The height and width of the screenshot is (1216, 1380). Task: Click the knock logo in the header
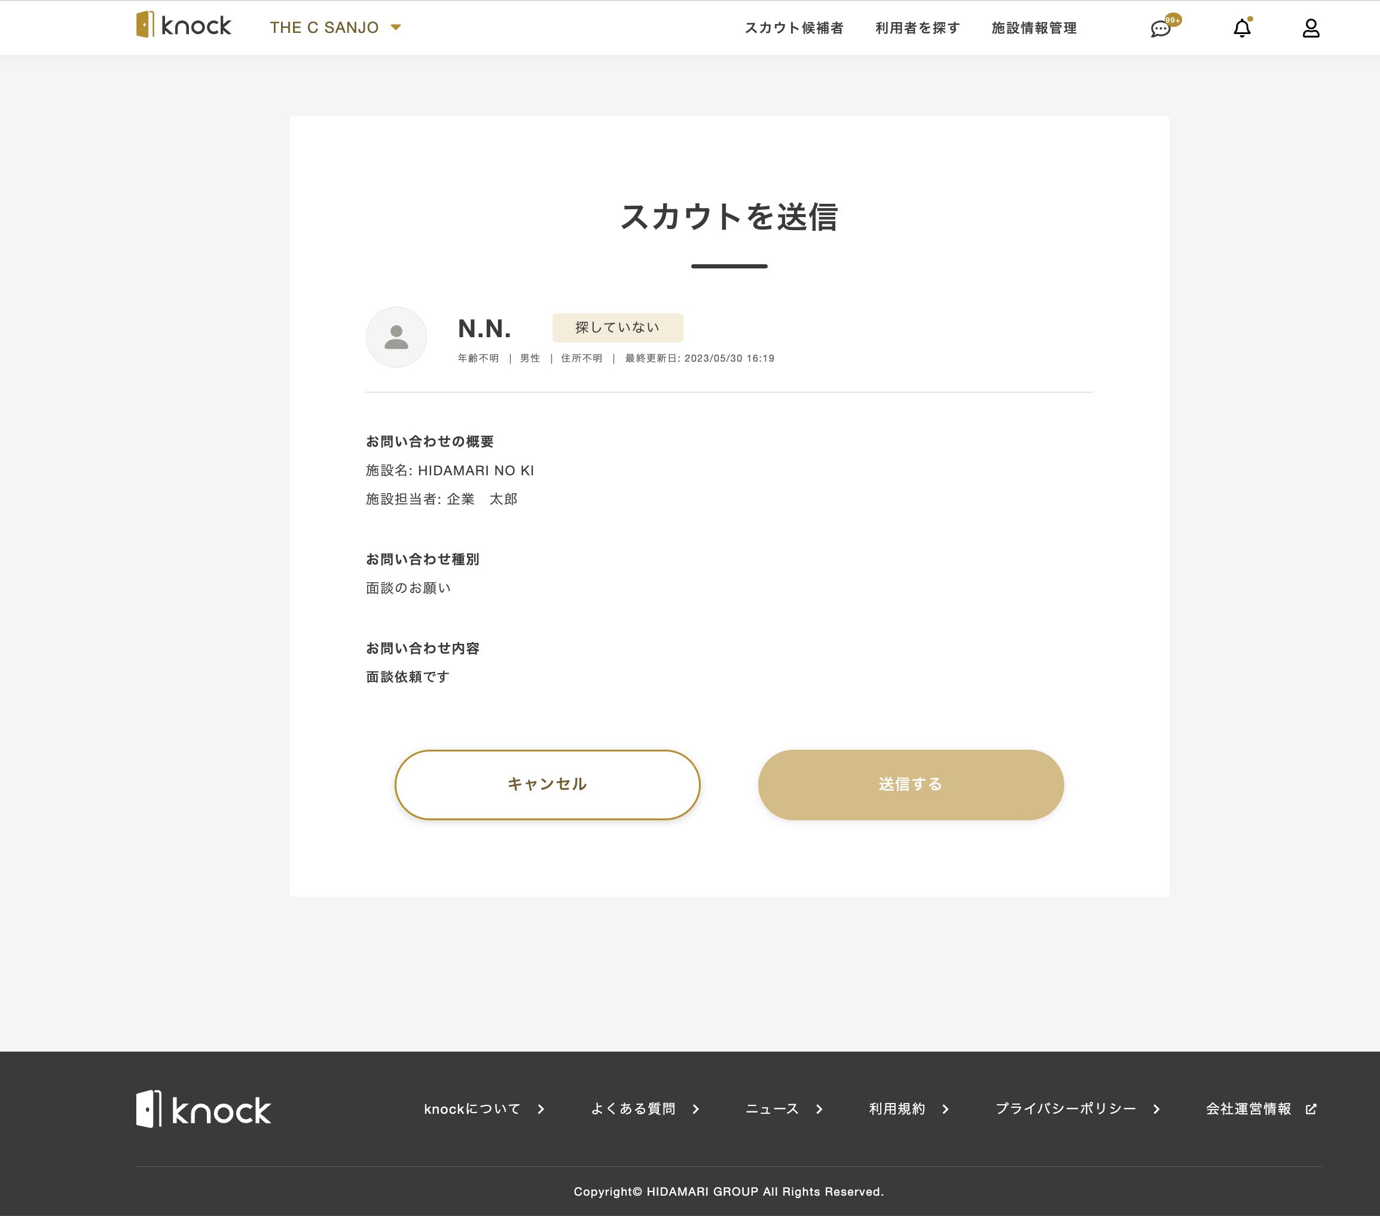click(x=184, y=25)
